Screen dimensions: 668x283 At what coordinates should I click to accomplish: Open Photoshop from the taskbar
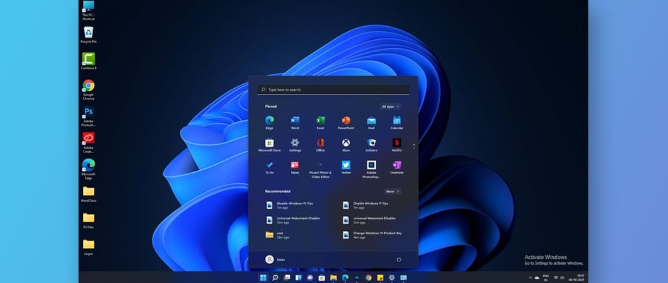(357, 278)
